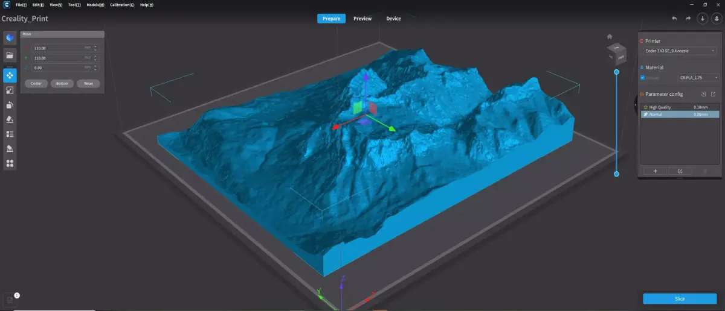
Task: Select the Move tool in sidebar
Action: point(10,75)
